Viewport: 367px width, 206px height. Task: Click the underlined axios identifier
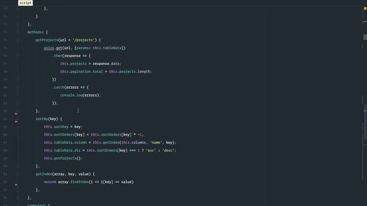click(49, 48)
